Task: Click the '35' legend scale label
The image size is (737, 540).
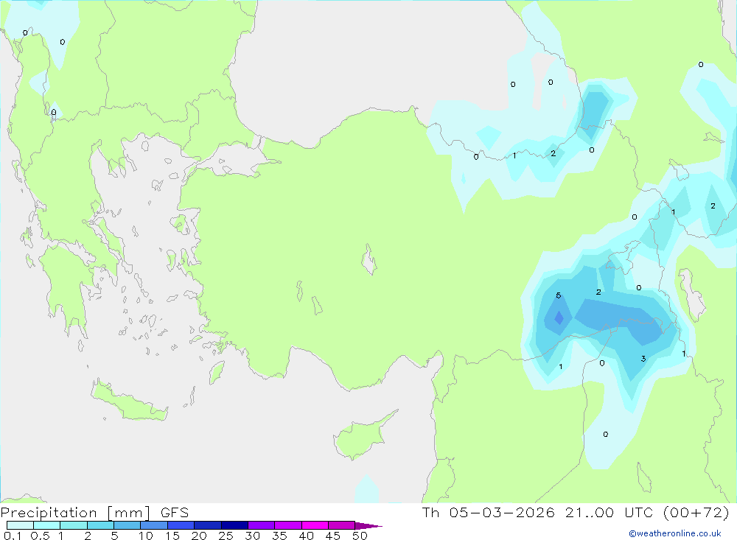Action: 279,536
